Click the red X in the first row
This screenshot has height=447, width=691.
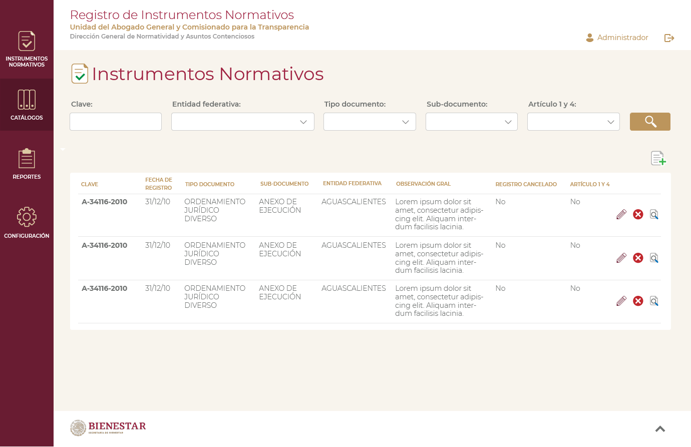coord(638,215)
